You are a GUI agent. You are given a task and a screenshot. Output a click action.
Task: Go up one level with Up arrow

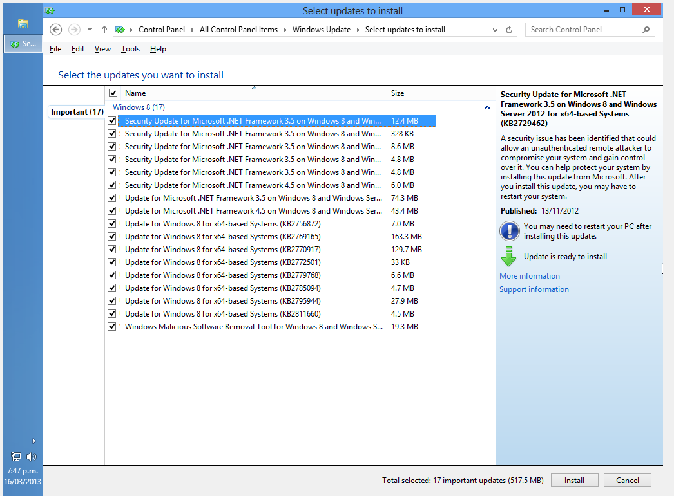[x=104, y=30]
